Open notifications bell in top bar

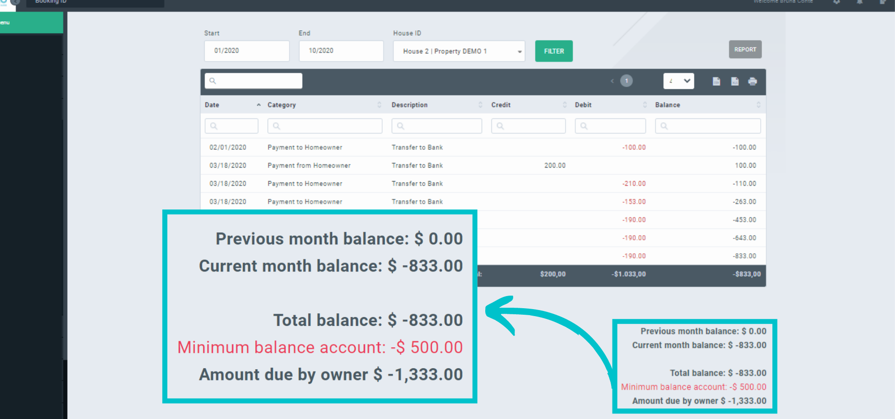[x=860, y=2]
